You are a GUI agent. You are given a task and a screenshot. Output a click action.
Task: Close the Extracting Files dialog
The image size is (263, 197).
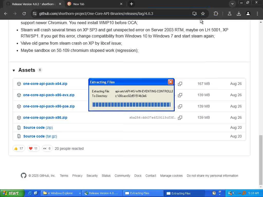point(171,82)
